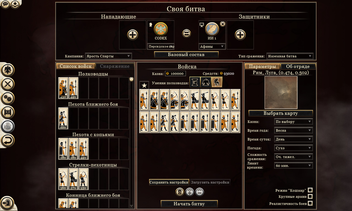Select the scroll general skill icon

pyautogui.click(x=195, y=82)
